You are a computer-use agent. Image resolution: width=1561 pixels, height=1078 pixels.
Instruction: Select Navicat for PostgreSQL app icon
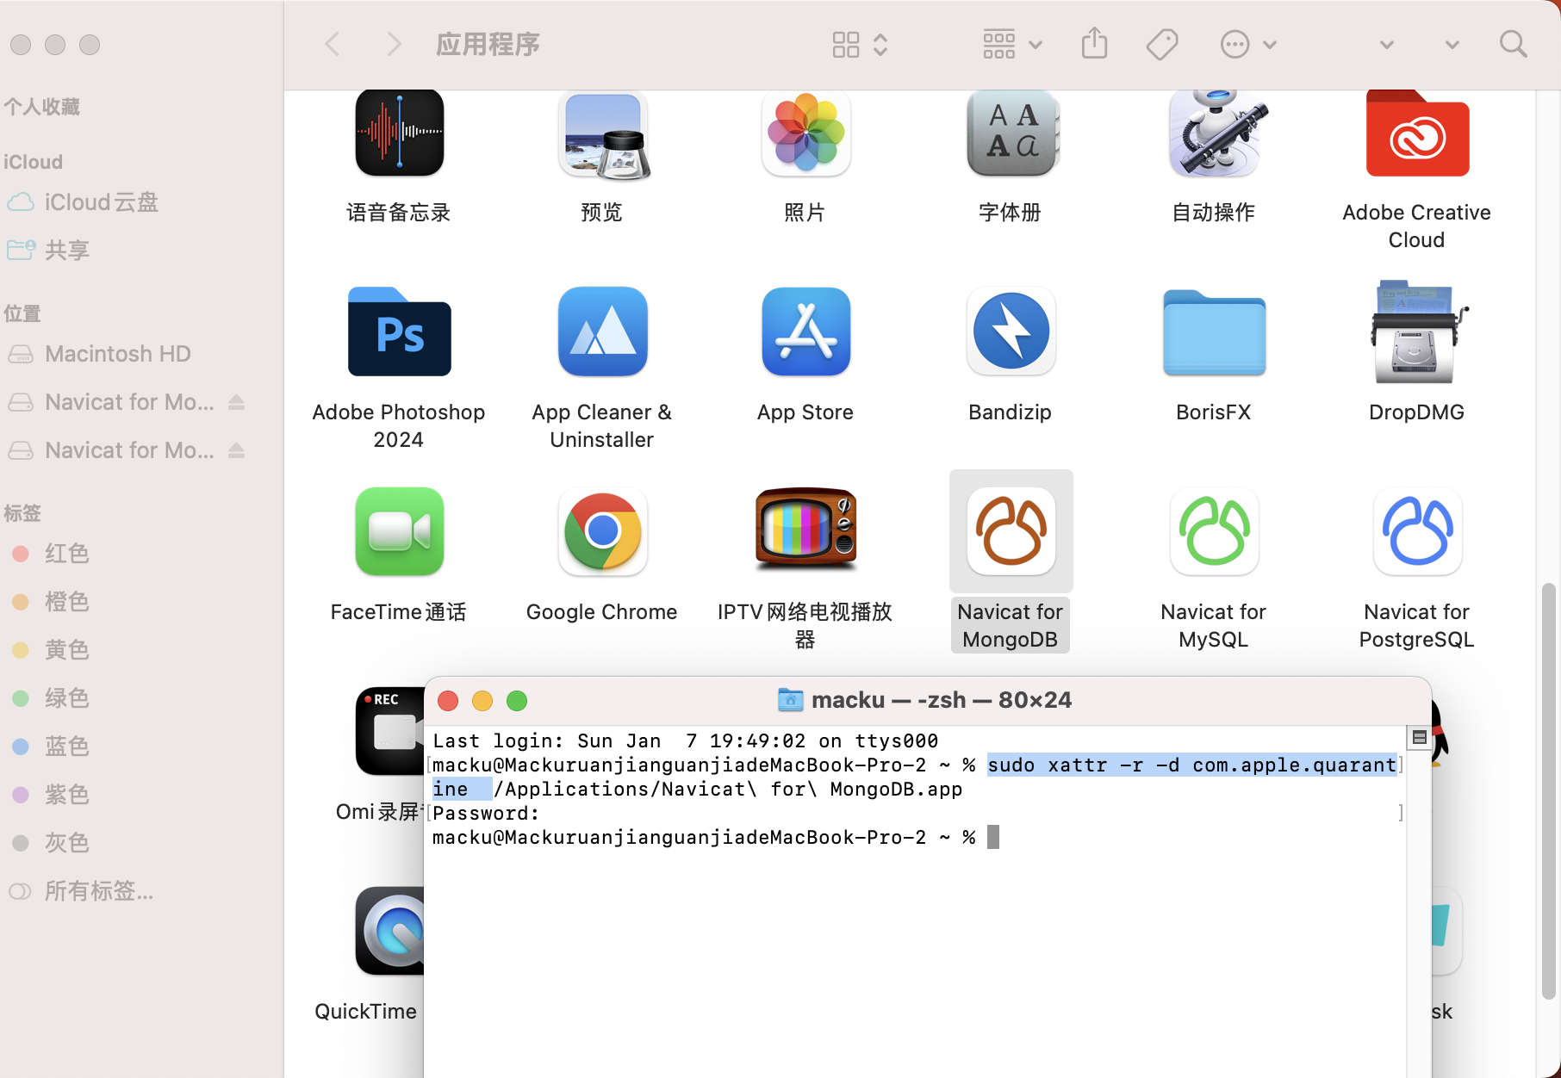coord(1417,531)
